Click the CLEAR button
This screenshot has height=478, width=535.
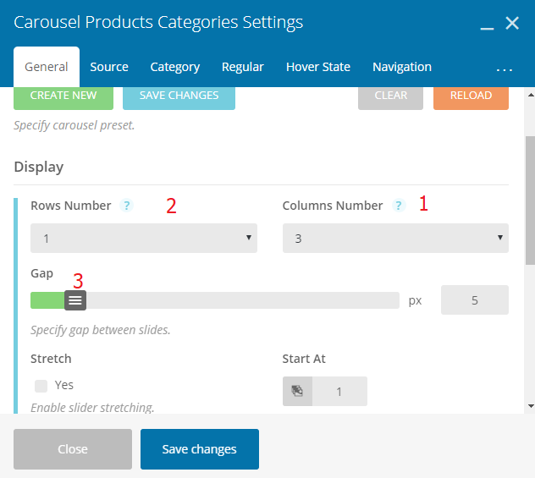click(391, 97)
